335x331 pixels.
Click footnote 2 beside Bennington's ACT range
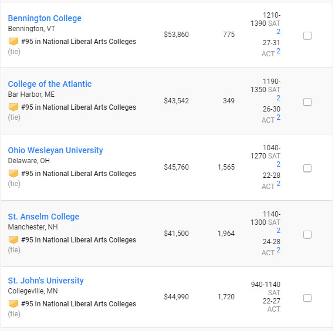[278, 51]
